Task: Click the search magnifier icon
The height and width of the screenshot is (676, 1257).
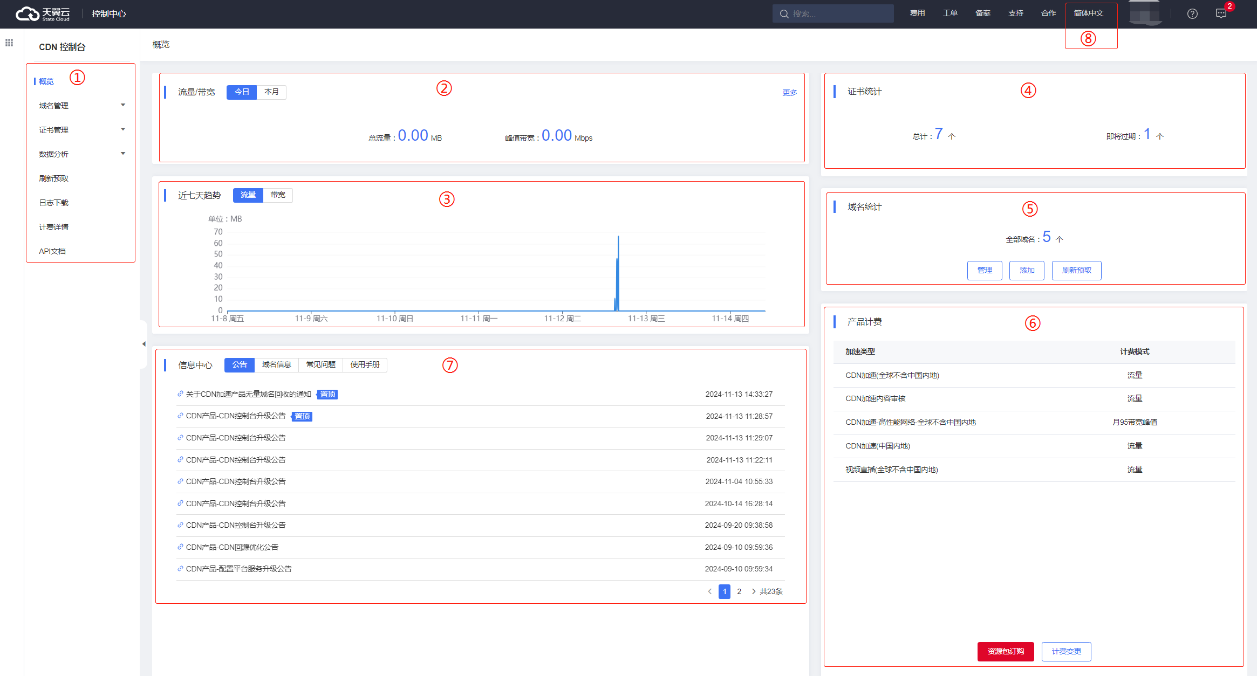Action: (784, 14)
